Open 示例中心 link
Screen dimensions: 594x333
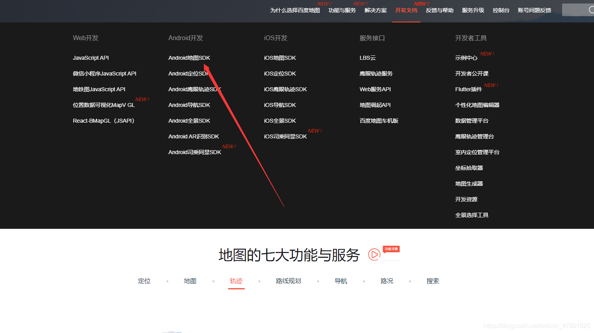tap(466, 58)
